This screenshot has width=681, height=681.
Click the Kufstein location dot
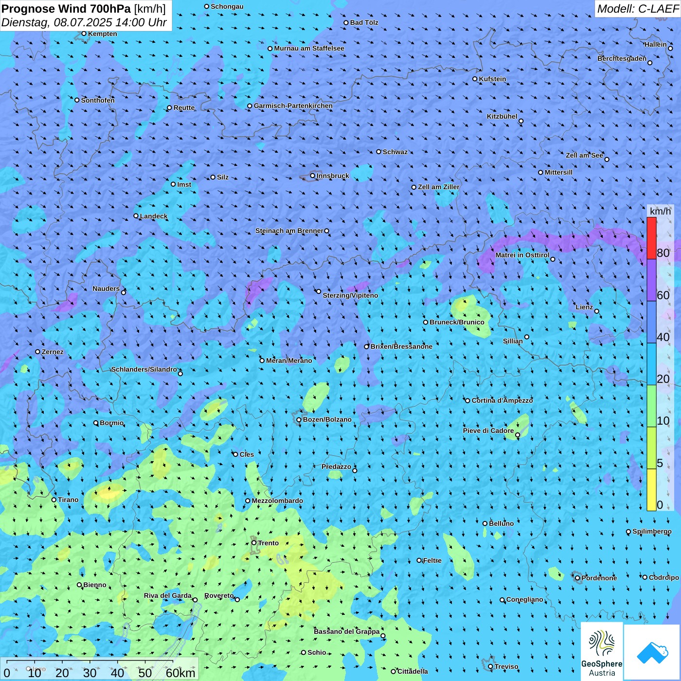click(475, 79)
